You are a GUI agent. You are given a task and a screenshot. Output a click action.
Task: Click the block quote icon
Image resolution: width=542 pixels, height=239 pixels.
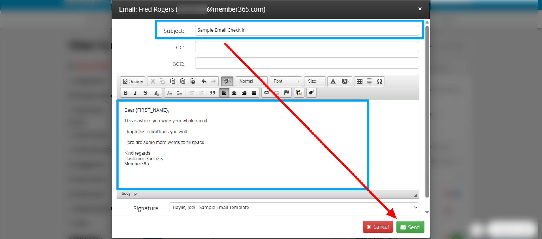pyautogui.click(x=213, y=93)
